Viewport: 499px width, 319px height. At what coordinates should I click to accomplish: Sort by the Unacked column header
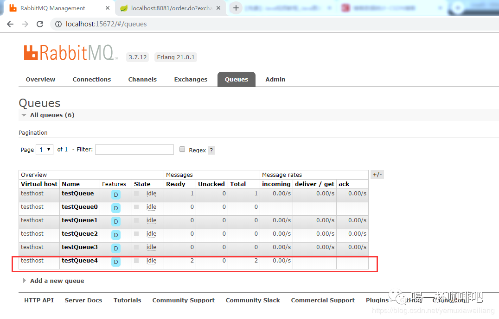point(211,184)
